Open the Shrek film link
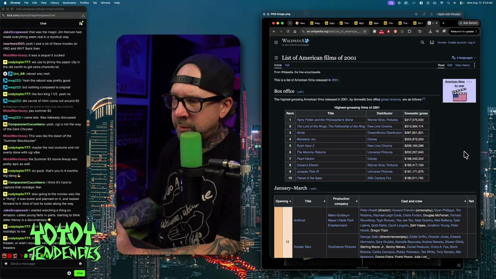The width and height of the screenshot is (496, 279). coord(301,133)
